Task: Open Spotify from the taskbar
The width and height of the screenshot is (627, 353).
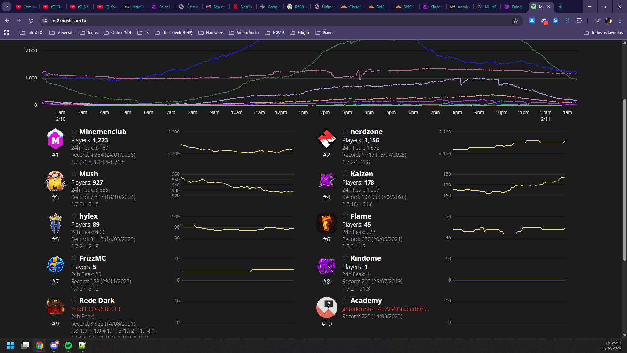Action: pyautogui.click(x=68, y=345)
